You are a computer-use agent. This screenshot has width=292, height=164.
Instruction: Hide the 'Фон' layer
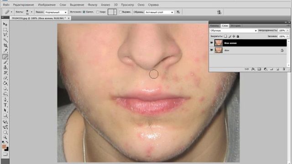point(212,50)
